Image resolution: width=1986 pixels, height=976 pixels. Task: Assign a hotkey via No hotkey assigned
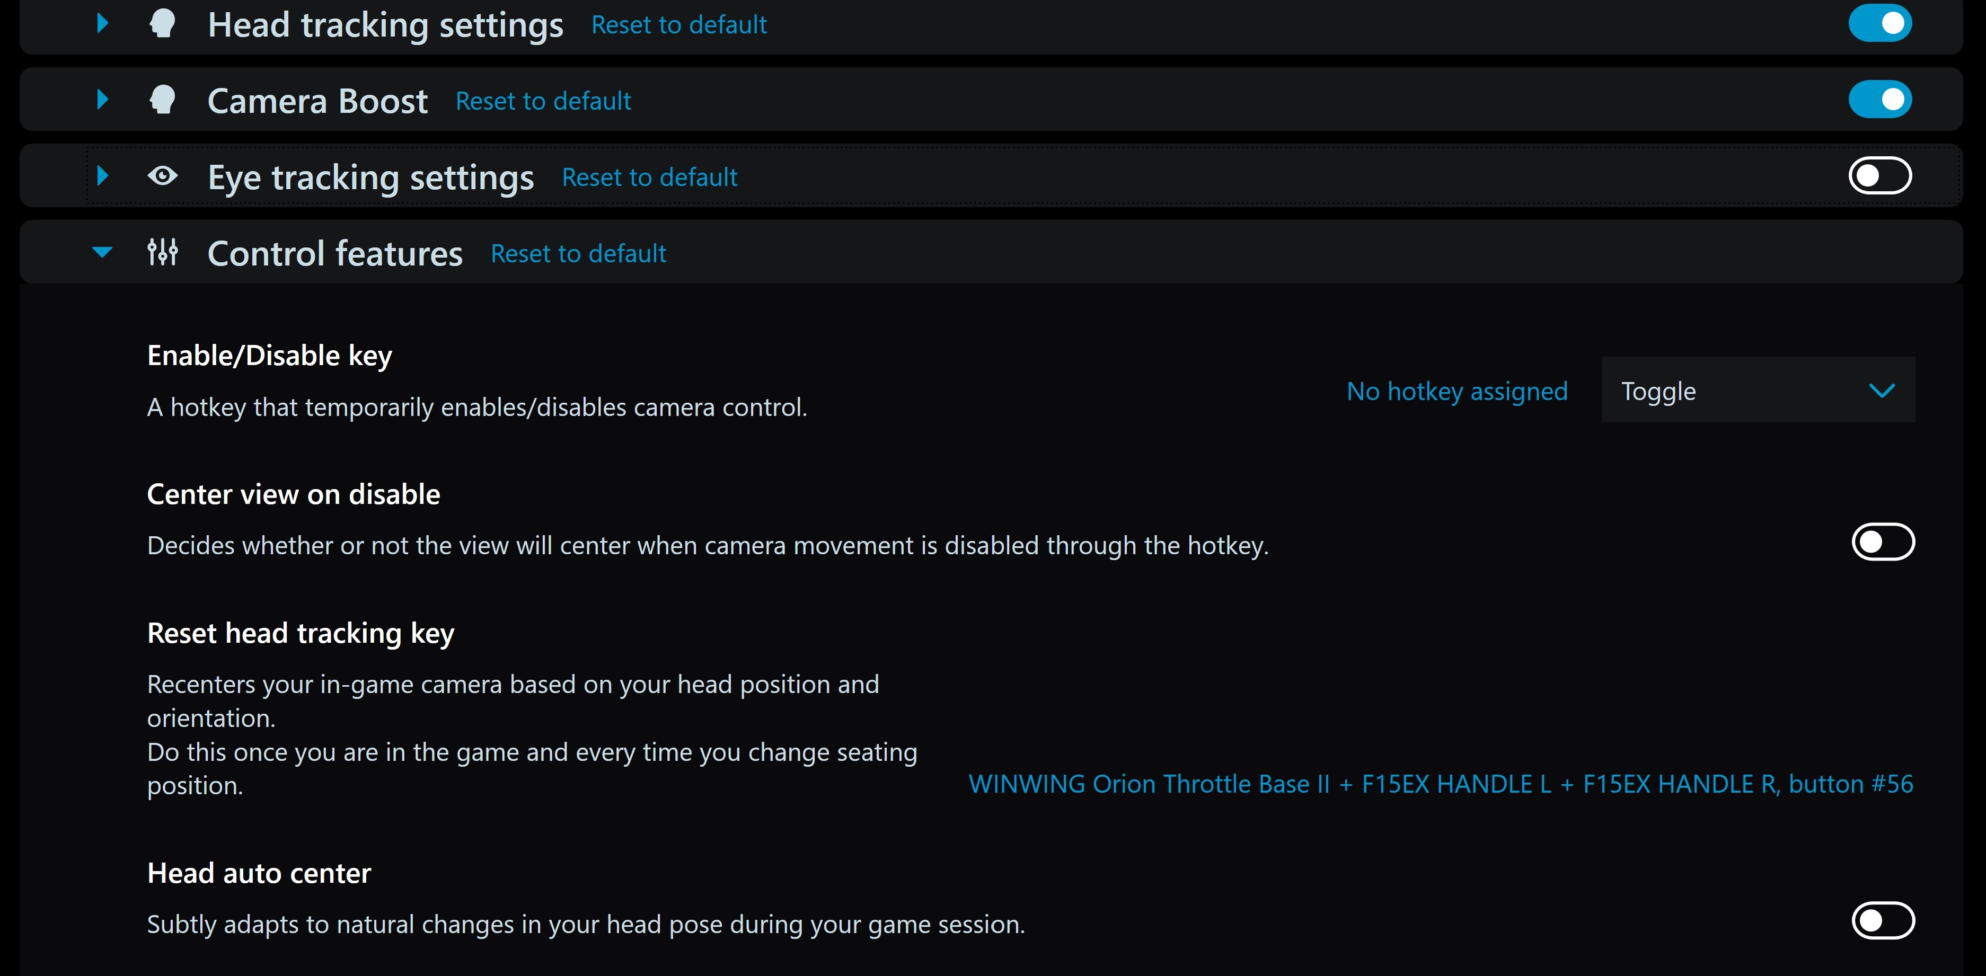(1457, 392)
